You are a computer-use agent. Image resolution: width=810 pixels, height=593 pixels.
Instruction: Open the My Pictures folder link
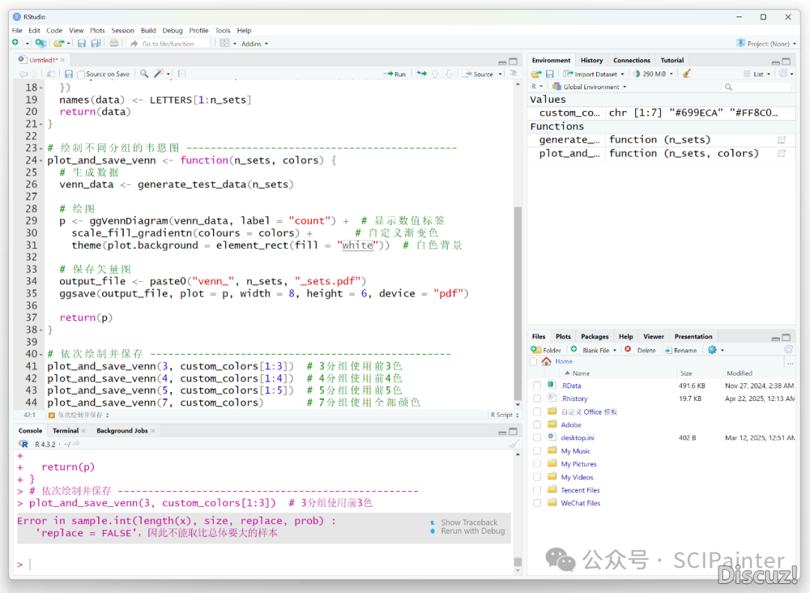(x=578, y=464)
